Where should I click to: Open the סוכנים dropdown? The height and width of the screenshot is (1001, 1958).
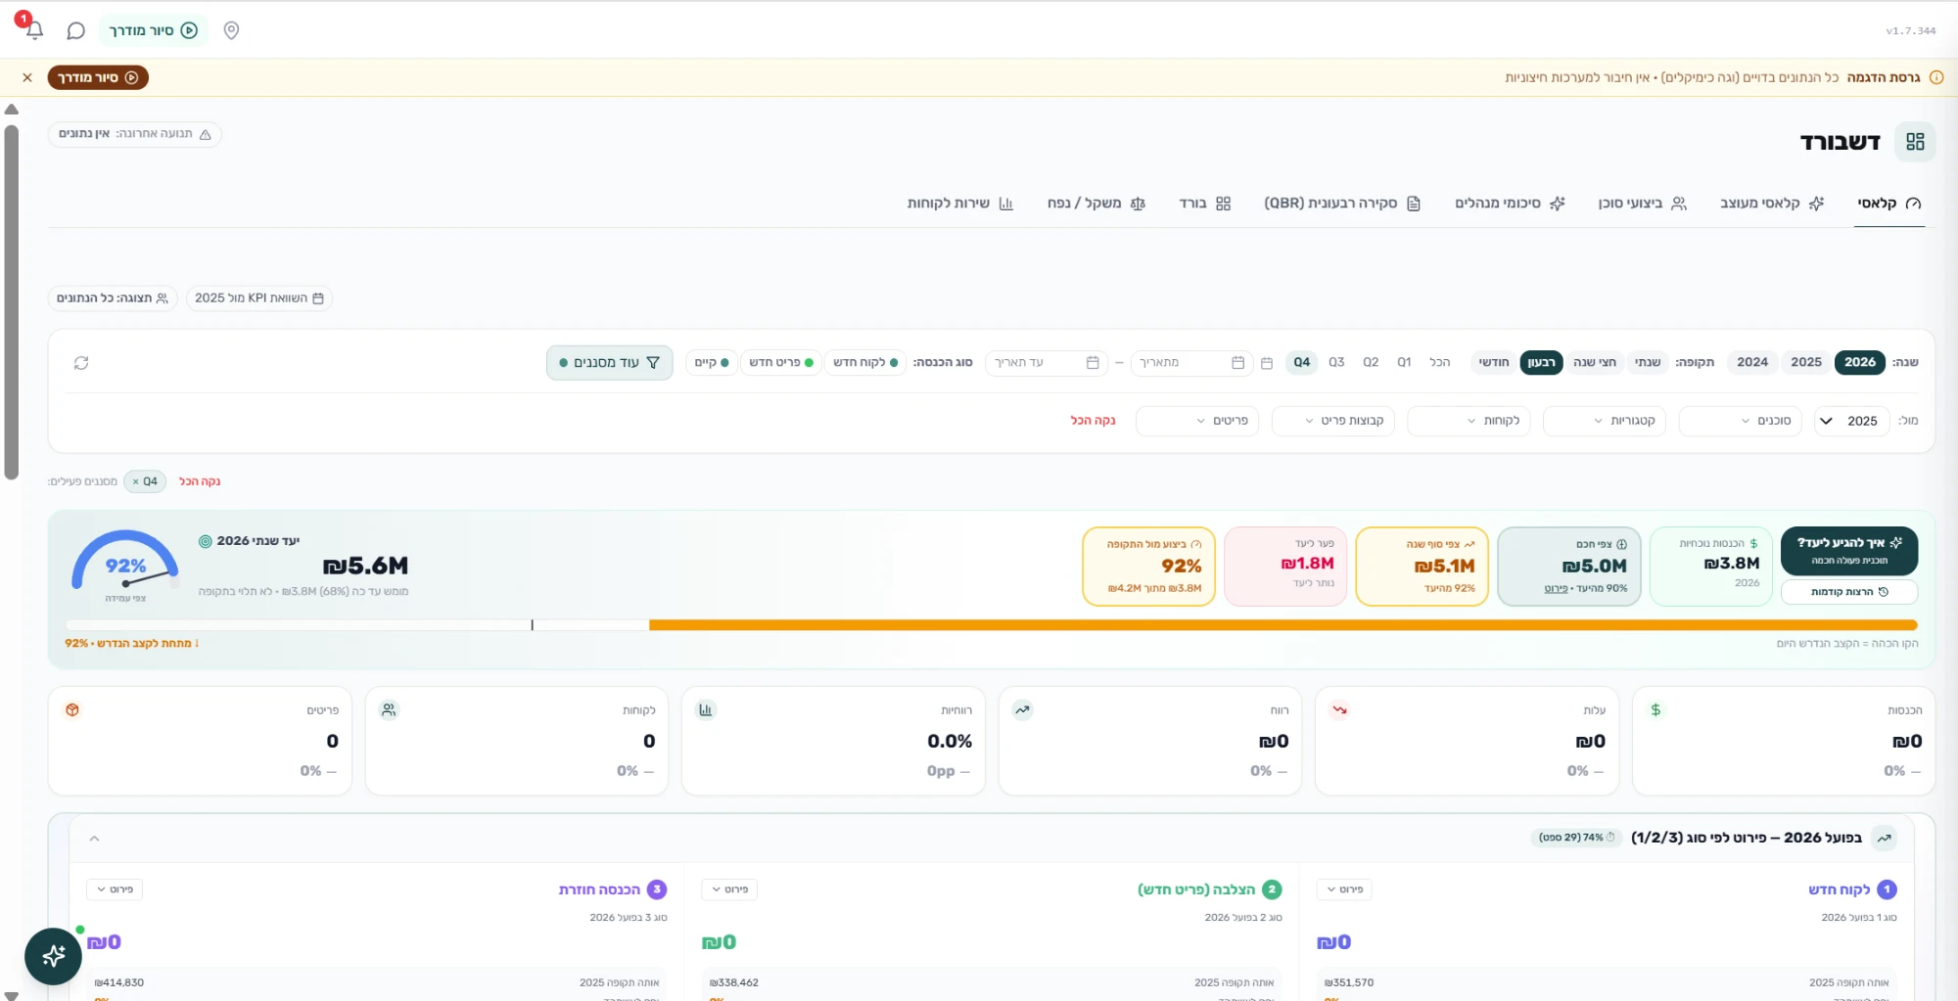coord(1740,421)
